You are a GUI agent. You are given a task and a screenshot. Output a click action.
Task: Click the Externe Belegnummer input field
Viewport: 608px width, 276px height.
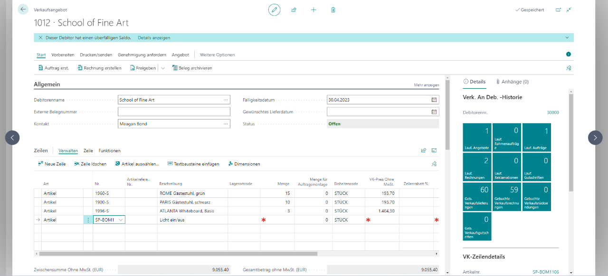[174, 112]
